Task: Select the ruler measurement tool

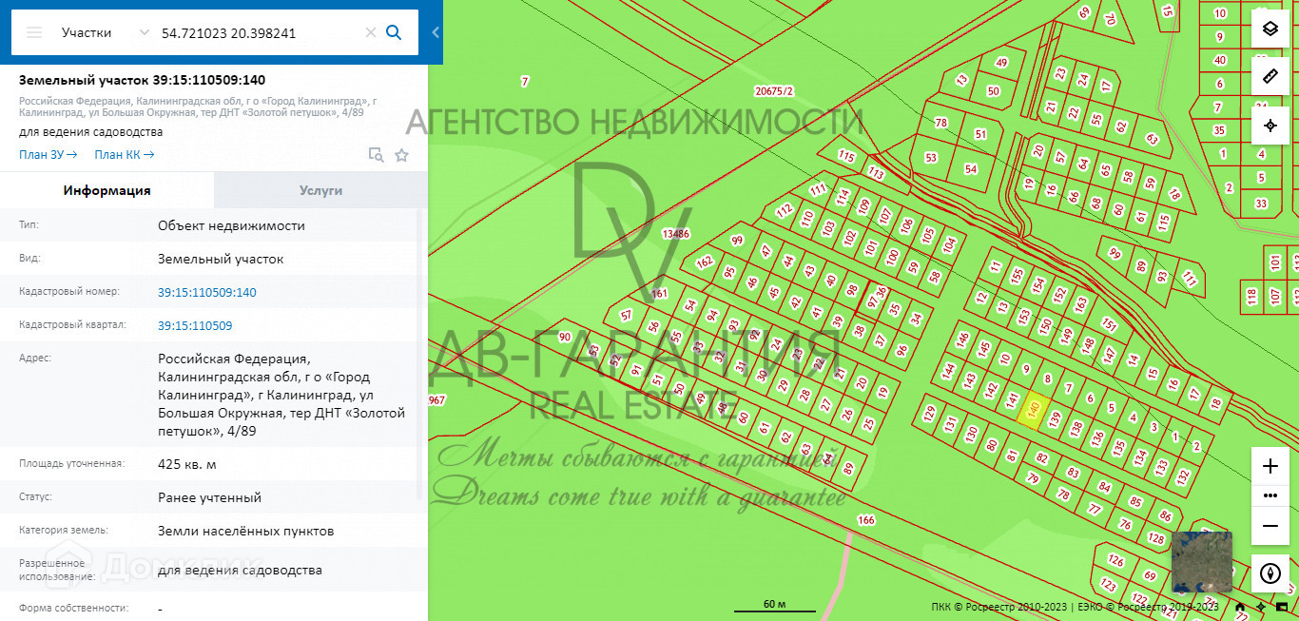Action: pos(1270,76)
